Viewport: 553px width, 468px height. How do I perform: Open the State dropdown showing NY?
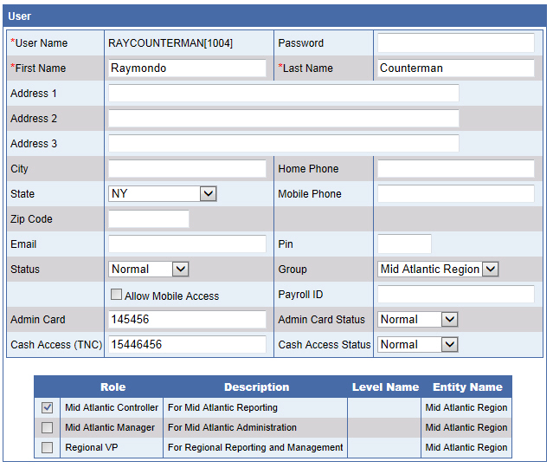click(x=163, y=194)
